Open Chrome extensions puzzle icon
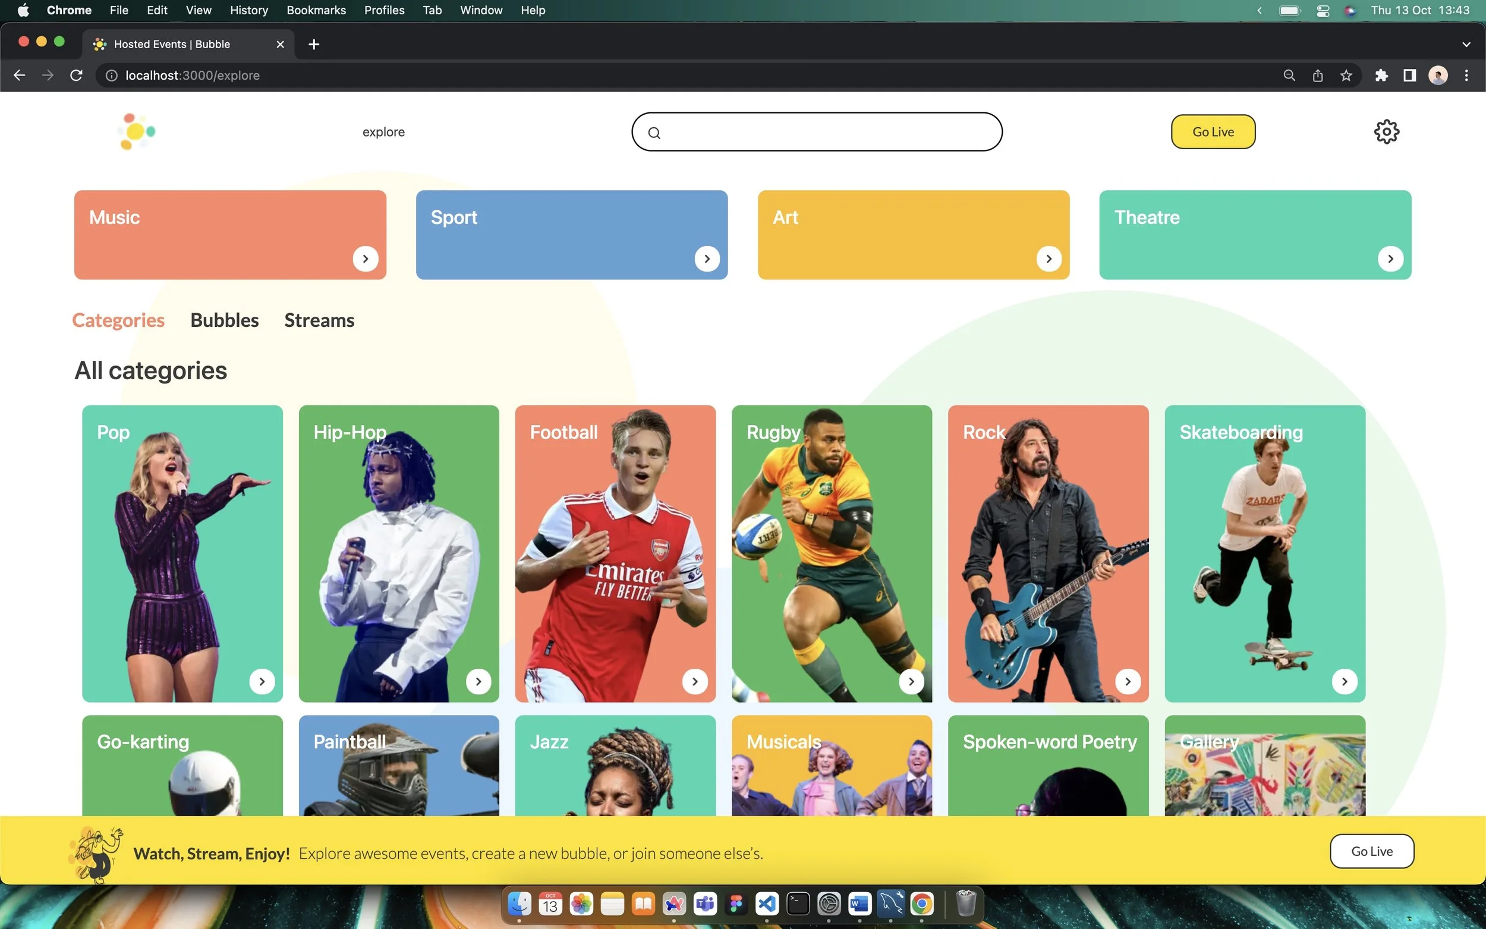1486x929 pixels. click(1381, 75)
